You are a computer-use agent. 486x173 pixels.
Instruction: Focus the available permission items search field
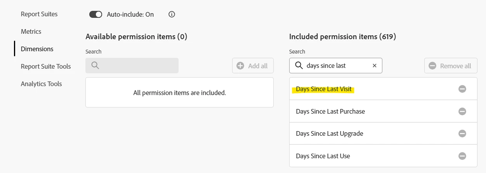136,66
